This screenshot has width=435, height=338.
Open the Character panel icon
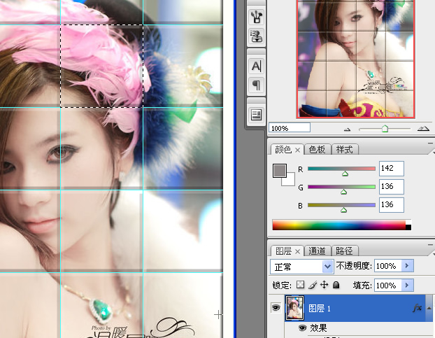click(x=257, y=66)
